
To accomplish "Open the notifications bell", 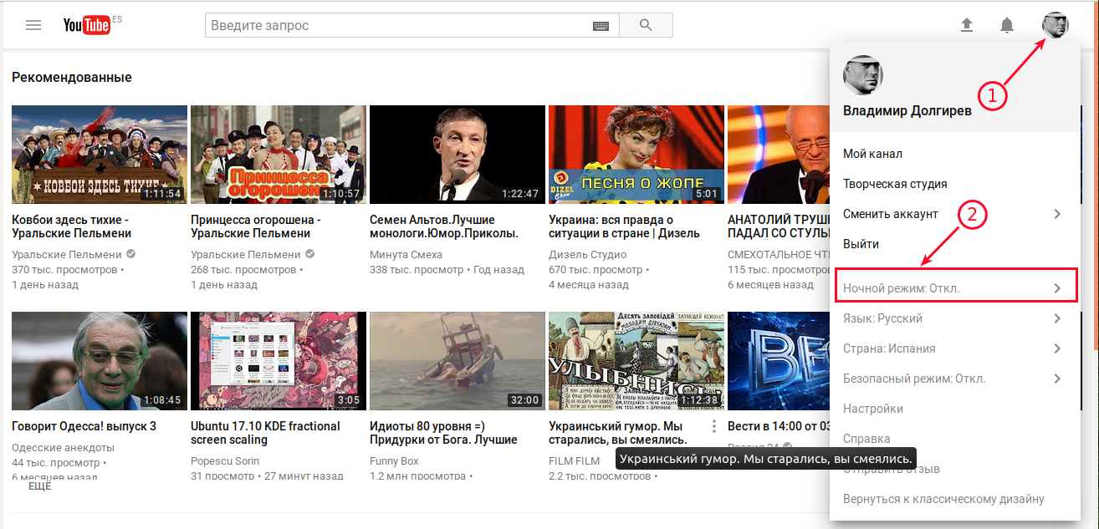I will 1007,25.
